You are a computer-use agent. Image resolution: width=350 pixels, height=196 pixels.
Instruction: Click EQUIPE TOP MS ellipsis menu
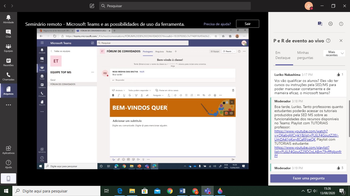point(93,72)
